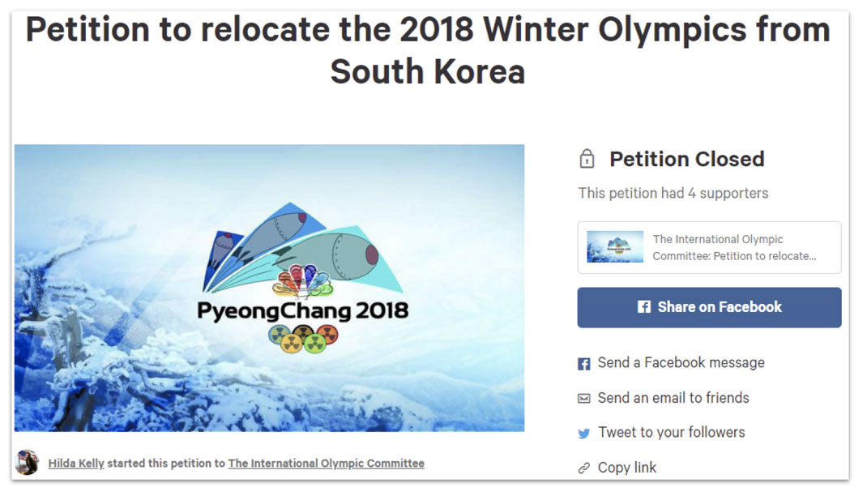867x496 pixels.
Task: Click the Copy link text
Action: pos(627,468)
